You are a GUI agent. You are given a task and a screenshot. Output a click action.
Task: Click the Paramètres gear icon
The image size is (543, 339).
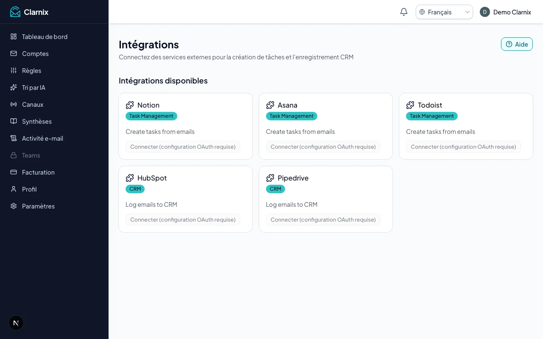coord(14,206)
